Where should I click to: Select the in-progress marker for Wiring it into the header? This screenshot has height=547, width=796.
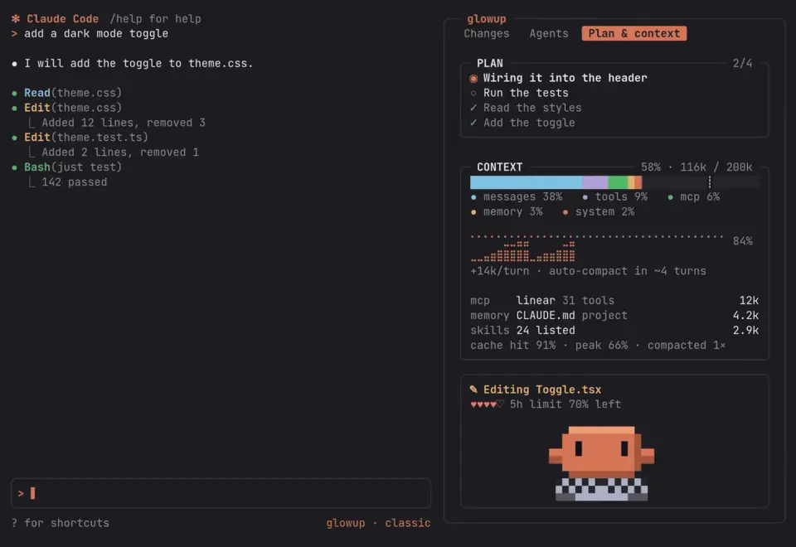[473, 78]
